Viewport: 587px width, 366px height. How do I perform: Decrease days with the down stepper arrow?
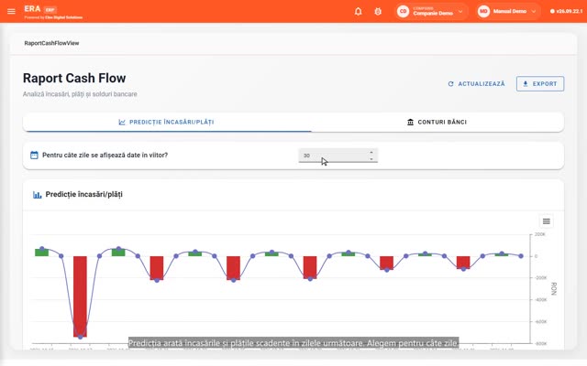371,158
